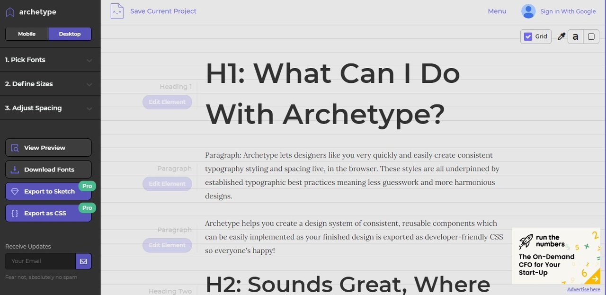Expand the 1. Pick Fonts section
The height and width of the screenshot is (295, 606).
[50, 60]
